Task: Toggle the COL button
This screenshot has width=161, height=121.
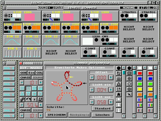Action: (x=39, y=73)
